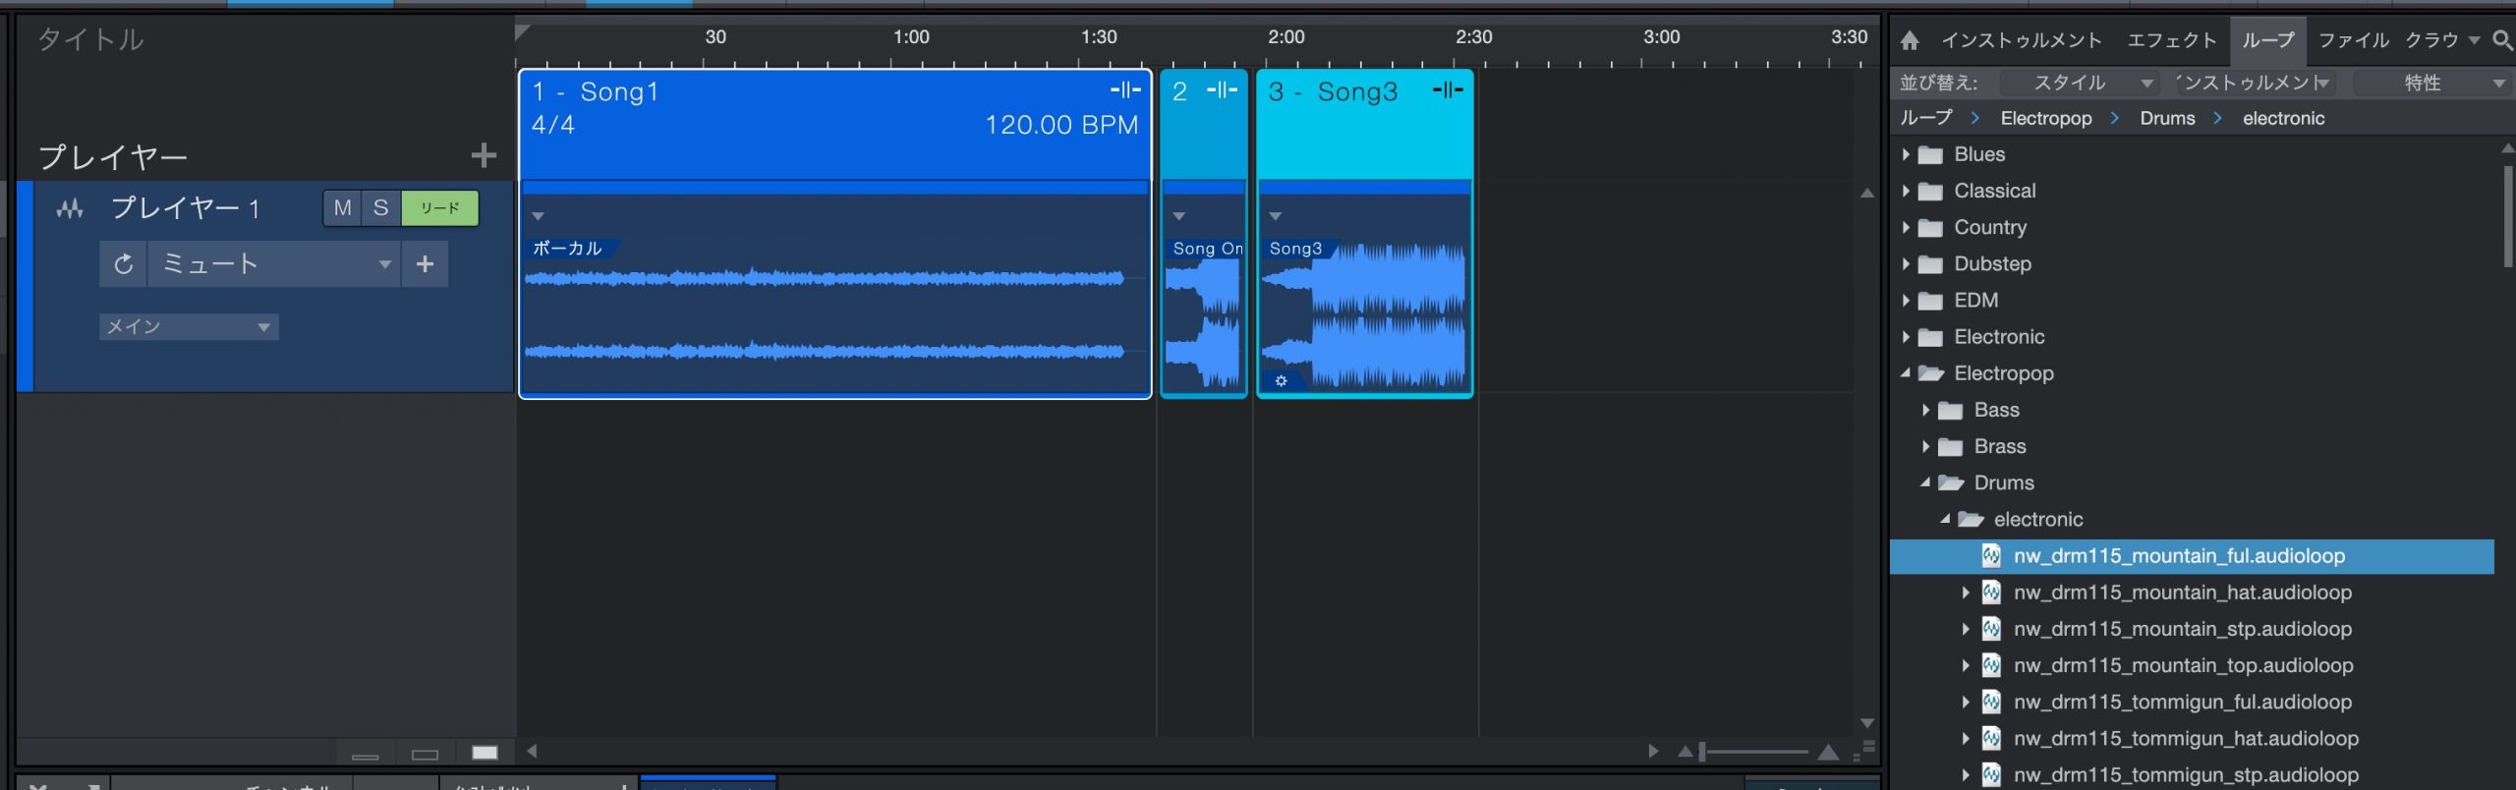Click the zoom out triangle at timeline bottom
The height and width of the screenshot is (790, 2516).
pyautogui.click(x=1686, y=753)
